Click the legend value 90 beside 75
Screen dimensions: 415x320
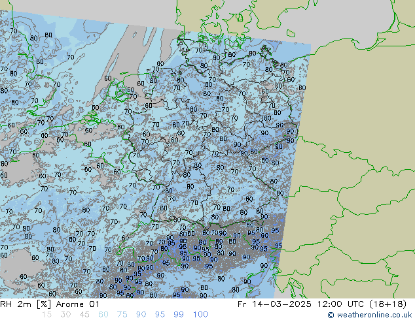click(x=141, y=315)
